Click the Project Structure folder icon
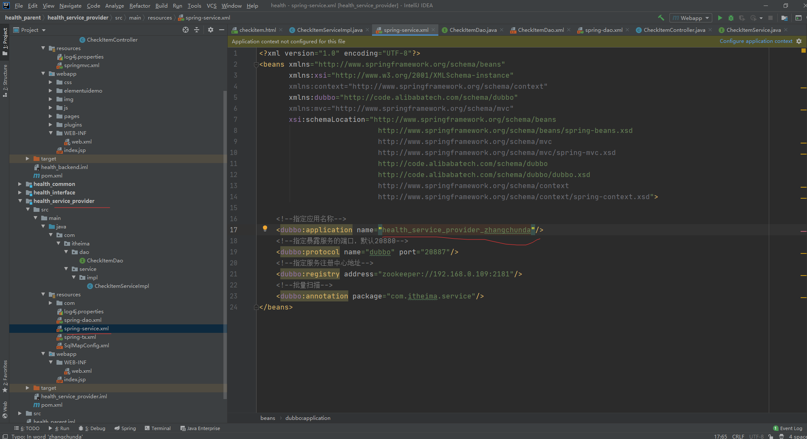807x439 pixels. click(784, 18)
